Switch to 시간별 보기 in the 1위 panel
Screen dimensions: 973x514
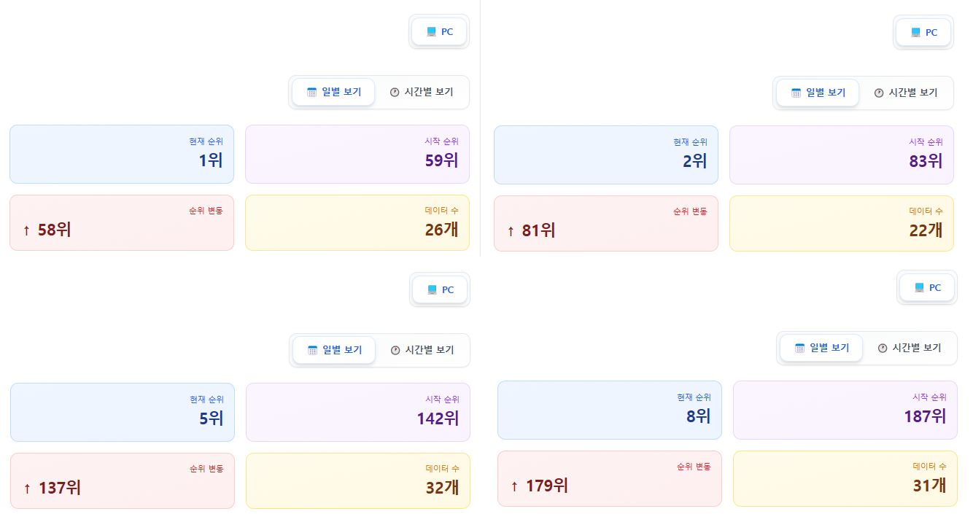click(422, 93)
